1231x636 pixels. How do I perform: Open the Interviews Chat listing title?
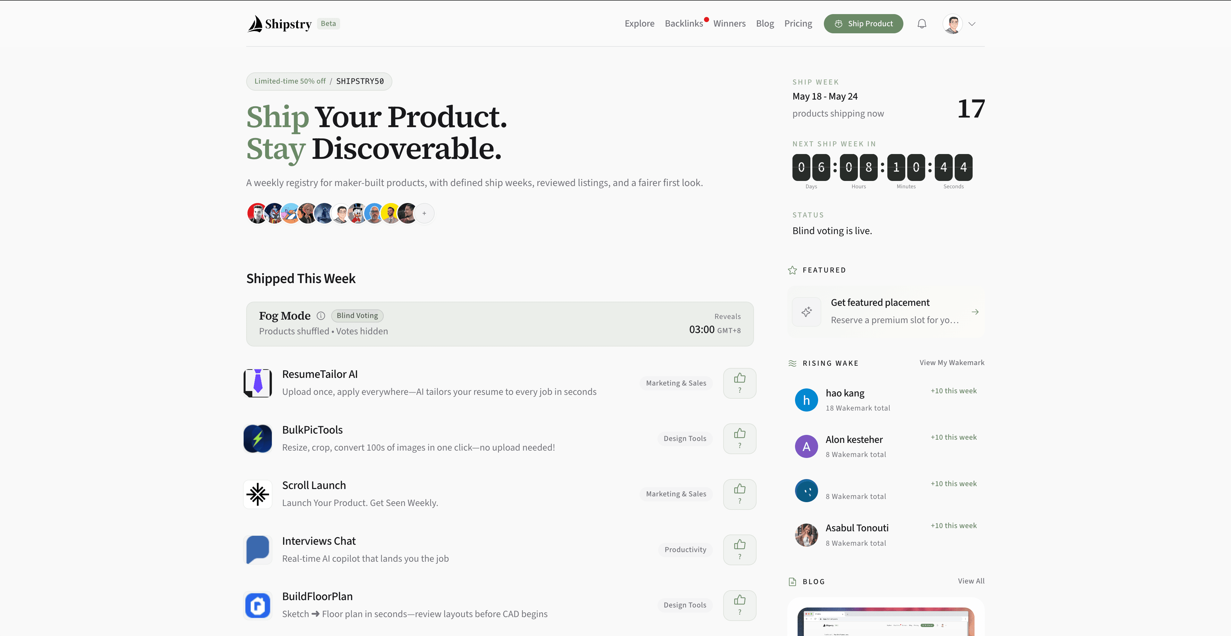coord(319,541)
